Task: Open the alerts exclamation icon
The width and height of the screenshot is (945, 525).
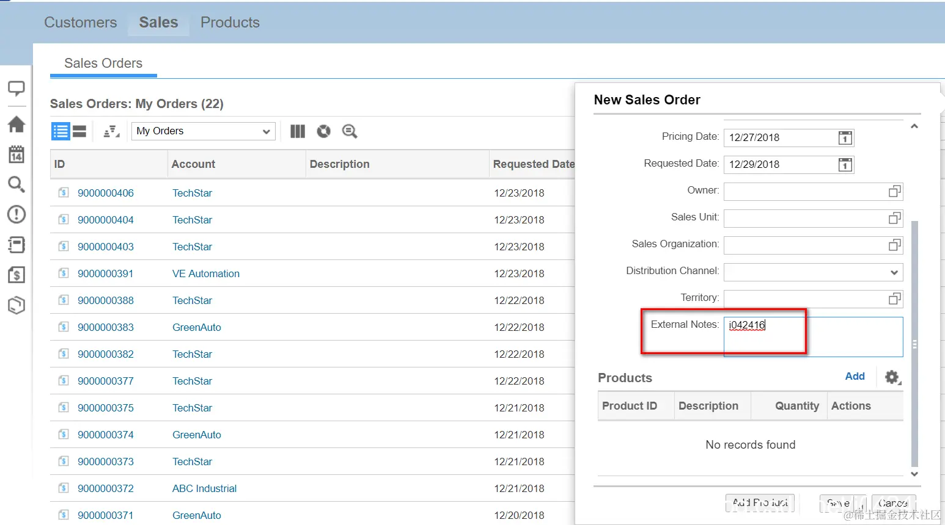Action: click(x=16, y=214)
